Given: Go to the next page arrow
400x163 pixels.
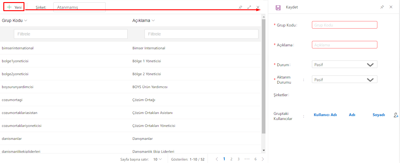Looking at the screenshot, I should 263,159.
